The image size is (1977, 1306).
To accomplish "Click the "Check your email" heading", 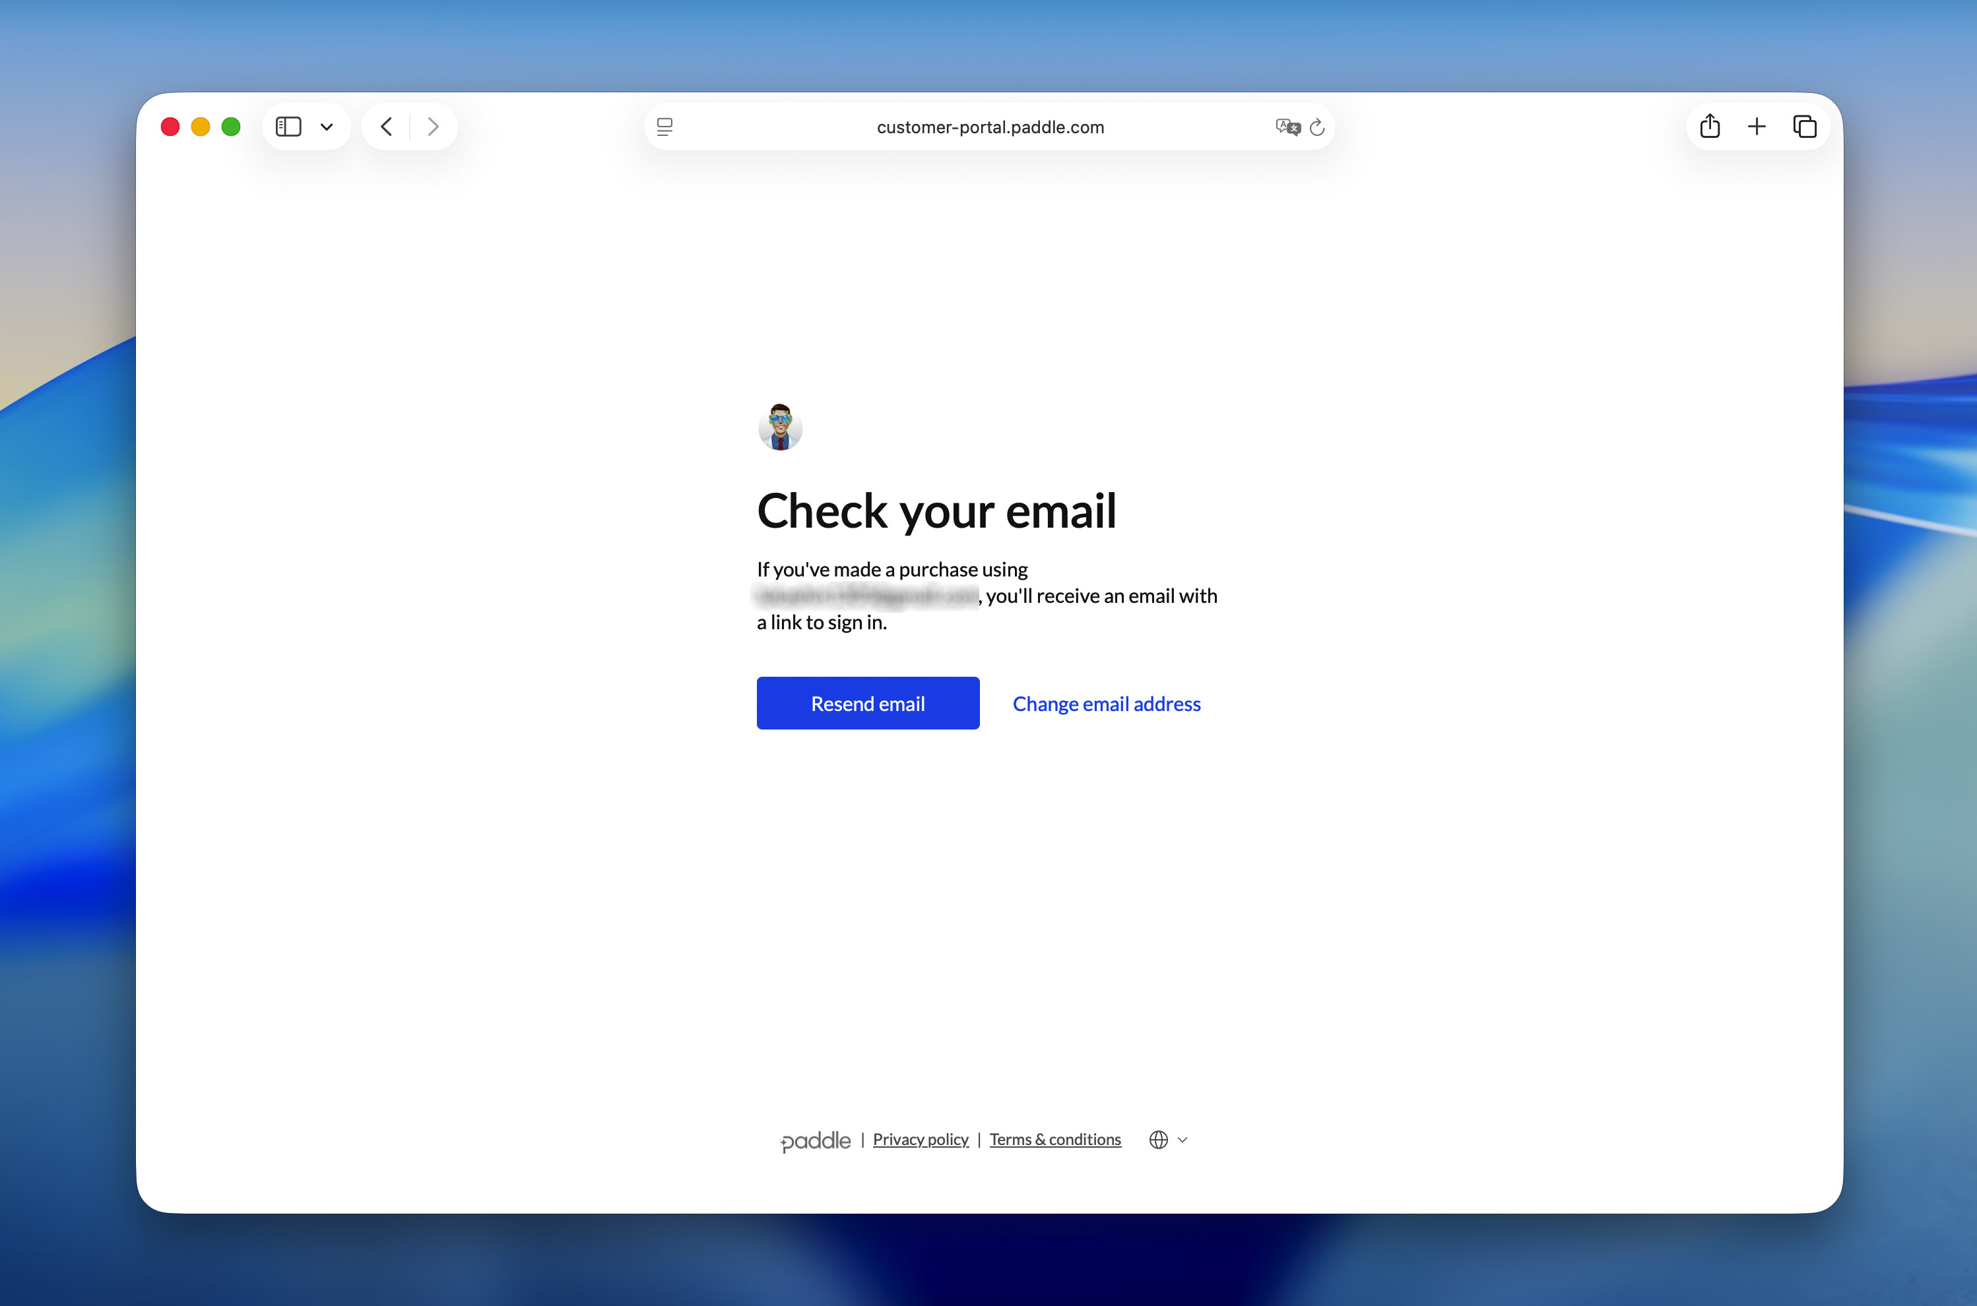I will point(936,511).
